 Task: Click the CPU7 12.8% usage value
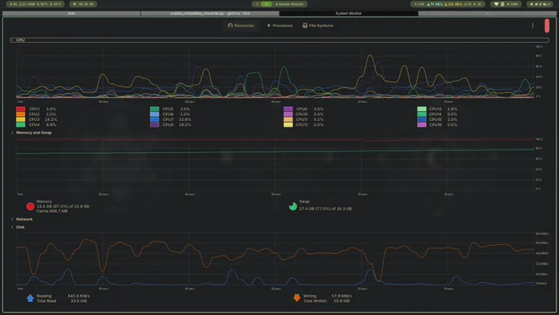[x=185, y=119]
